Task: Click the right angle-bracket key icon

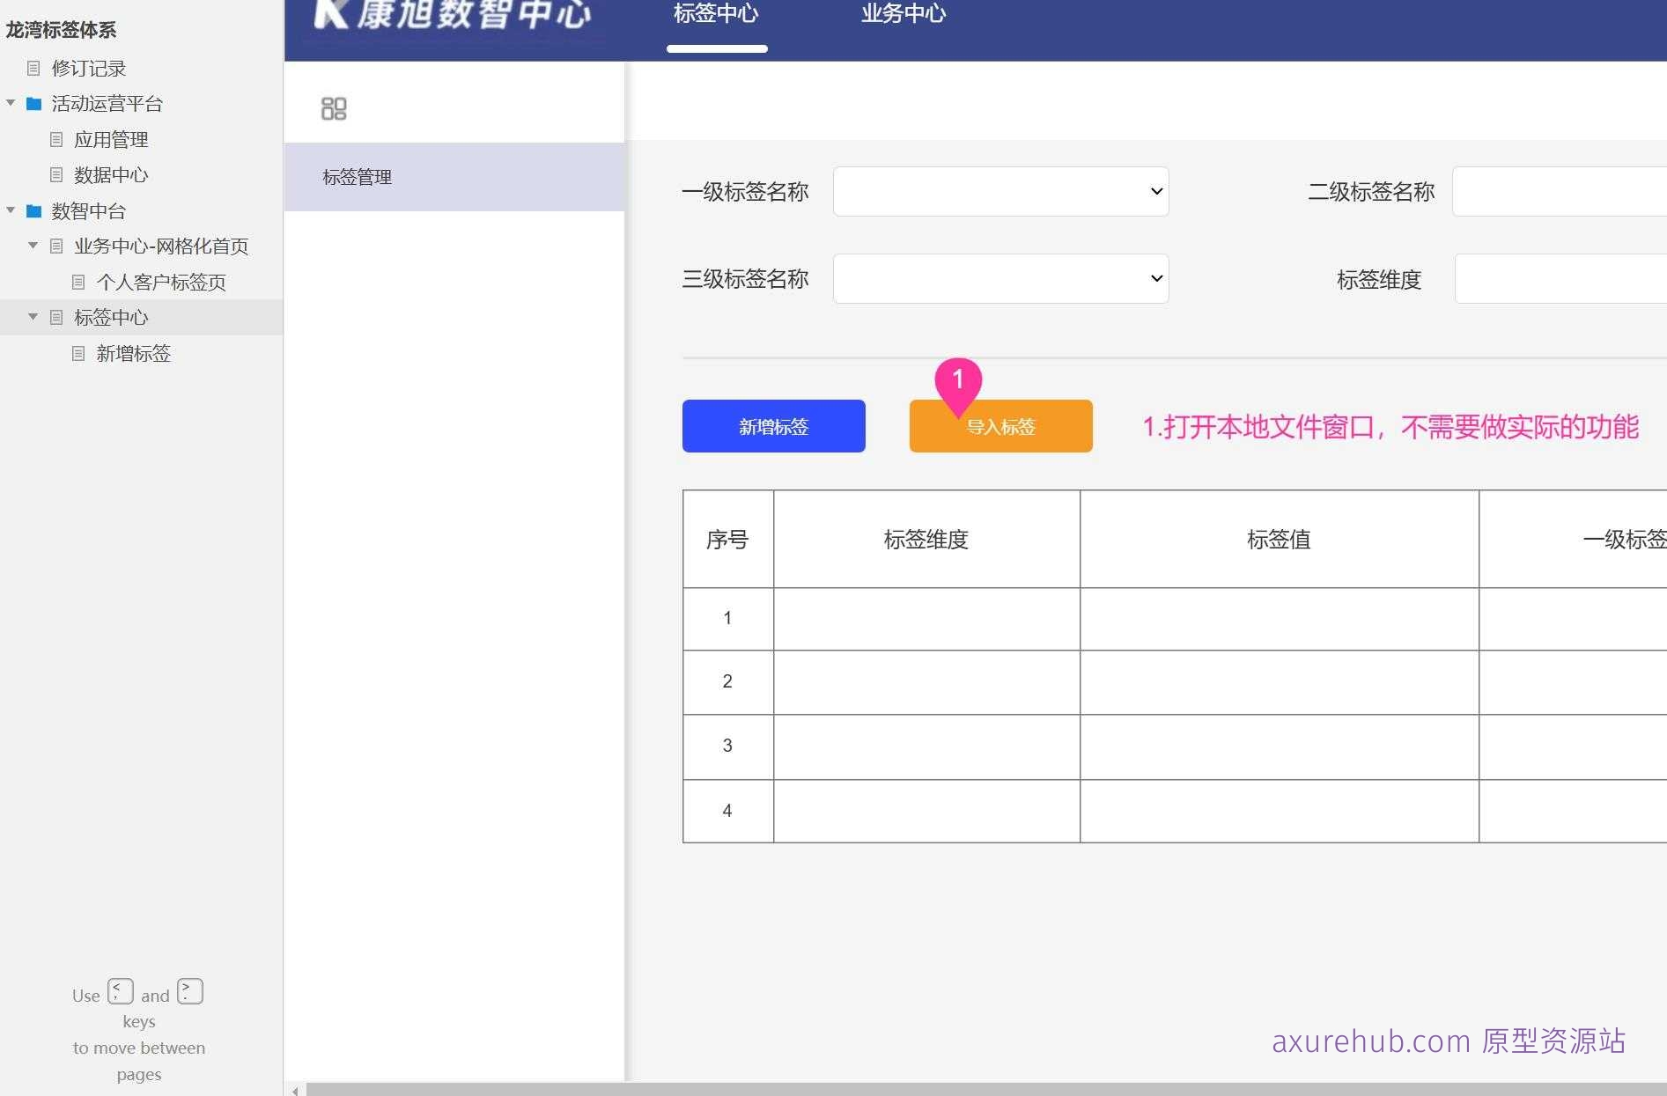Action: coord(189,990)
